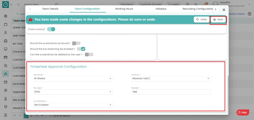Open the briefcase sidebar icon
The width and height of the screenshot is (254, 120).
[x=6, y=41]
